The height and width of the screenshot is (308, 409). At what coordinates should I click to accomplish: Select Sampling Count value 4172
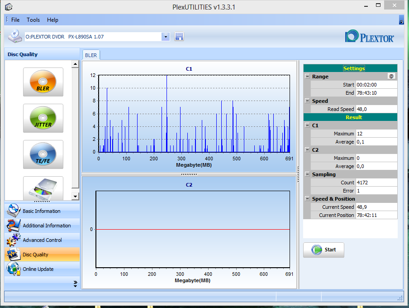pos(376,183)
